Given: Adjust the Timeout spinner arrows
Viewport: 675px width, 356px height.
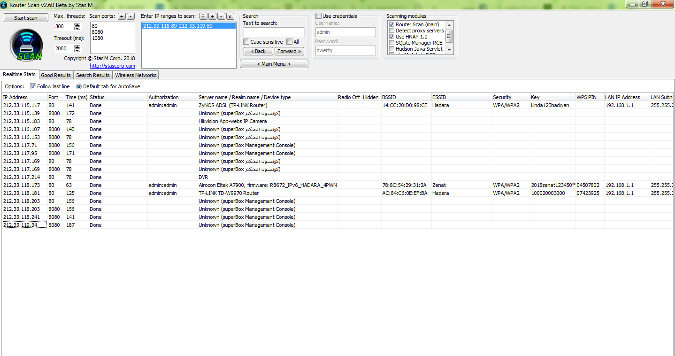Looking at the screenshot, I should [x=77, y=48].
